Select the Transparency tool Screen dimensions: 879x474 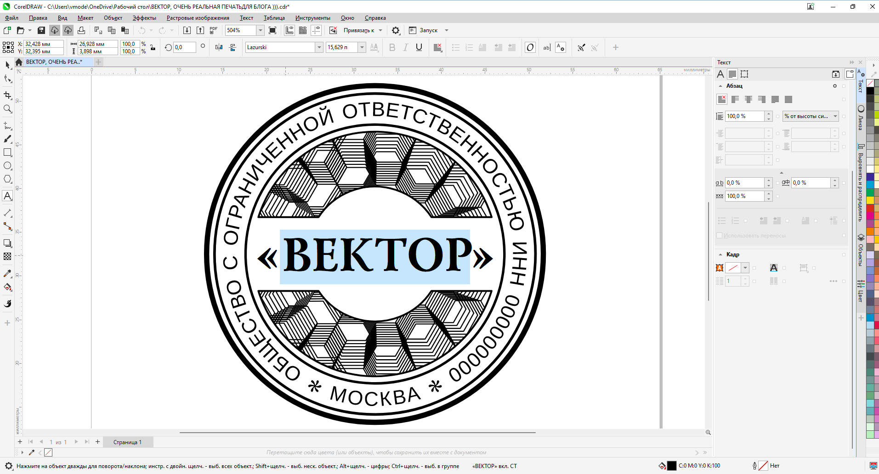point(7,256)
